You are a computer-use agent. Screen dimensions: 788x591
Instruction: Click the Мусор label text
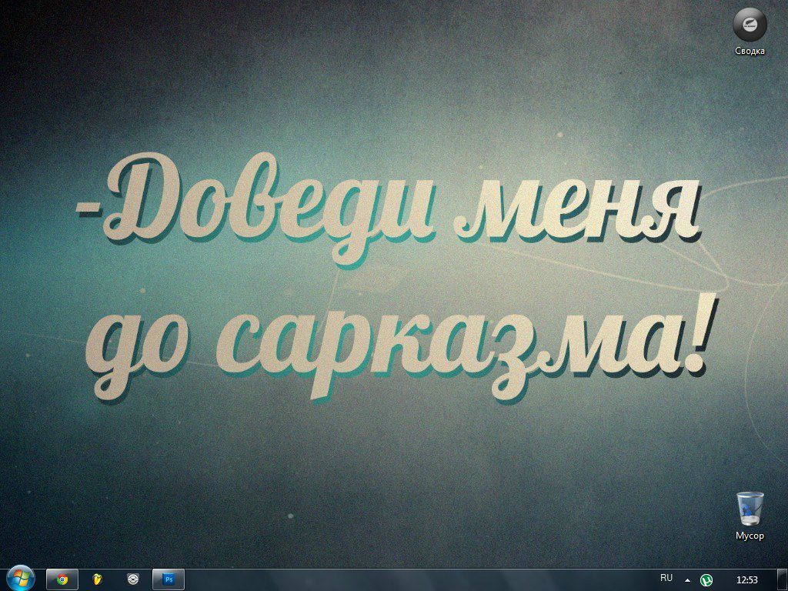750,536
